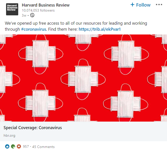Click the red heart Love reaction icon
This screenshot has height=149, width=167.
[19, 146]
